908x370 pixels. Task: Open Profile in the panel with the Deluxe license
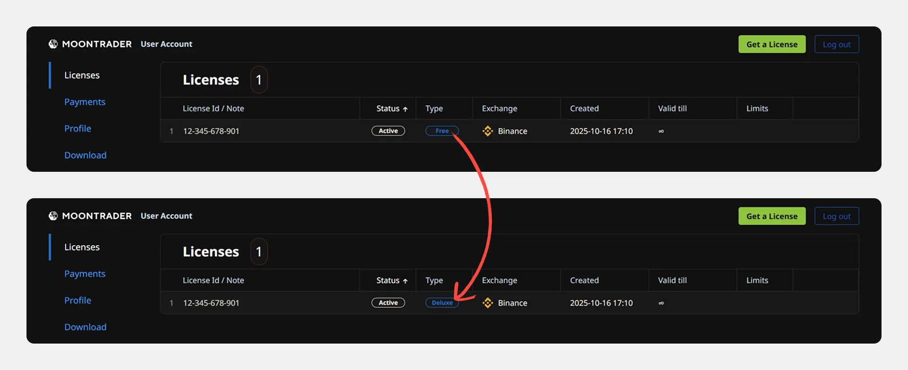click(x=78, y=300)
